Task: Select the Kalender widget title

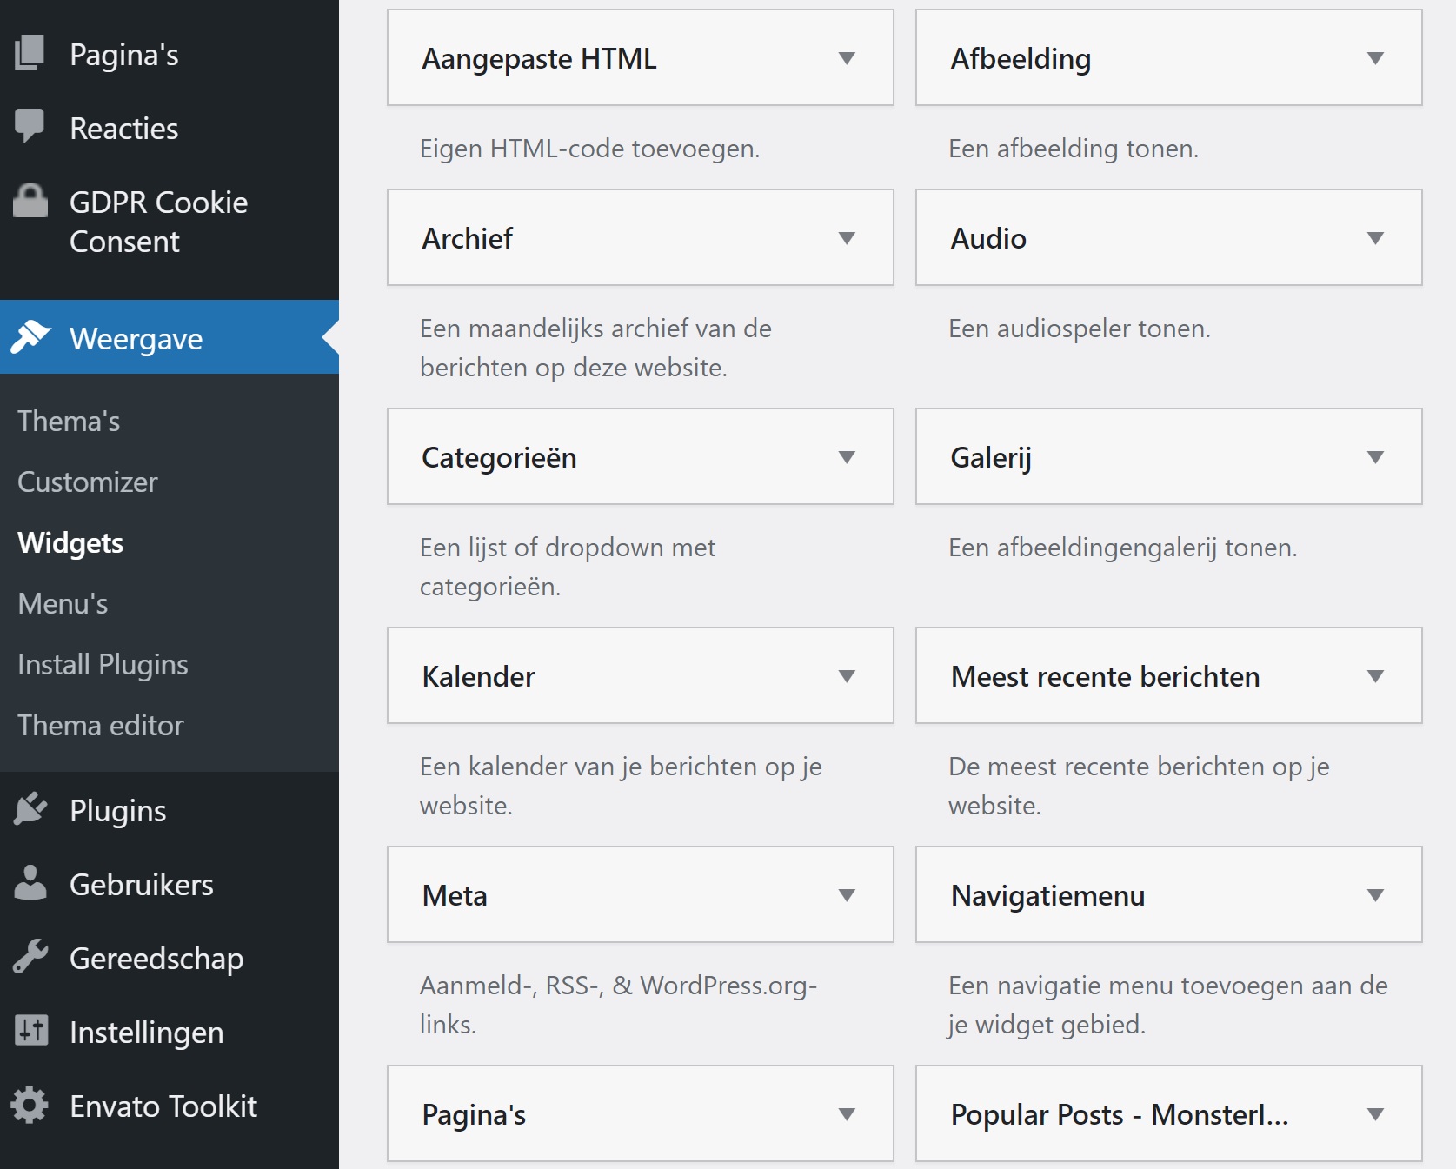Action: pyautogui.click(x=478, y=676)
